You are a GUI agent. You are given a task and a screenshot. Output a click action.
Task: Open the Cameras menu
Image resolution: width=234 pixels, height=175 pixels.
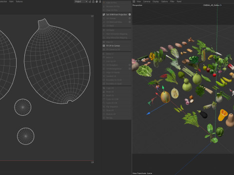click(147, 1)
